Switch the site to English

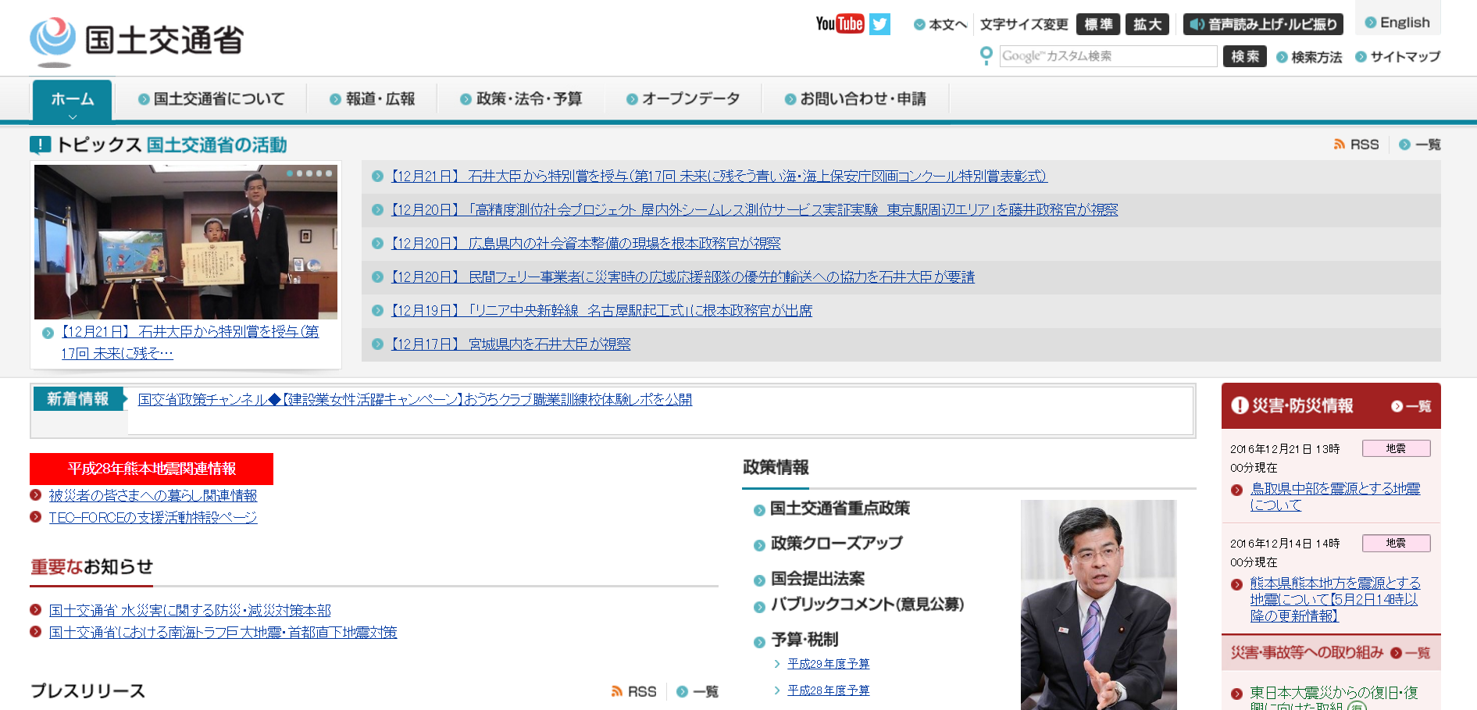coord(1398,23)
